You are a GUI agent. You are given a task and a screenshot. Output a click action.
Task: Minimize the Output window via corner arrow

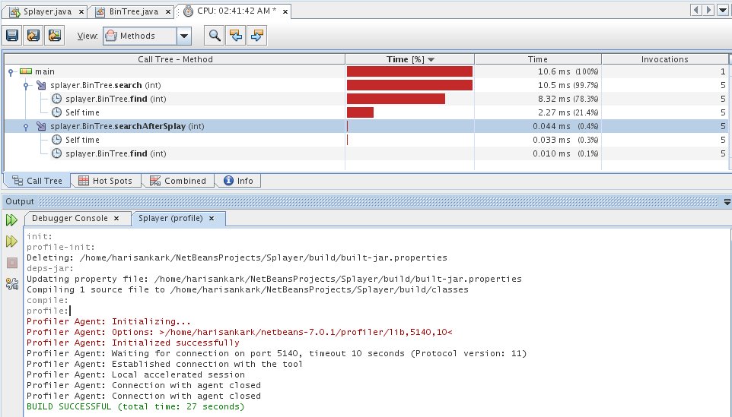[727, 202]
